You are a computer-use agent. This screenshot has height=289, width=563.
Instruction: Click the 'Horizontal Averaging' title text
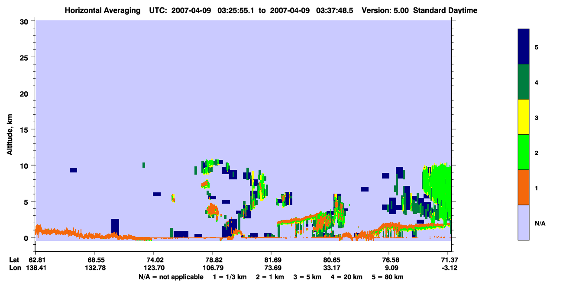pyautogui.click(x=103, y=10)
